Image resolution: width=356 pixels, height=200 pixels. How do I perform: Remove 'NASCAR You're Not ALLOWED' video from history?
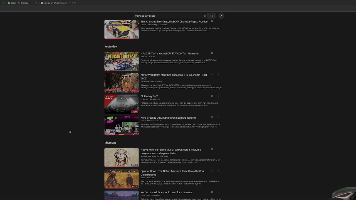coord(212,53)
